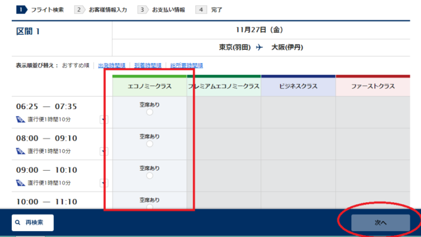The image size is (421, 237).
Task: Click 空席あり on the 09:00 row
Action: pos(149,168)
